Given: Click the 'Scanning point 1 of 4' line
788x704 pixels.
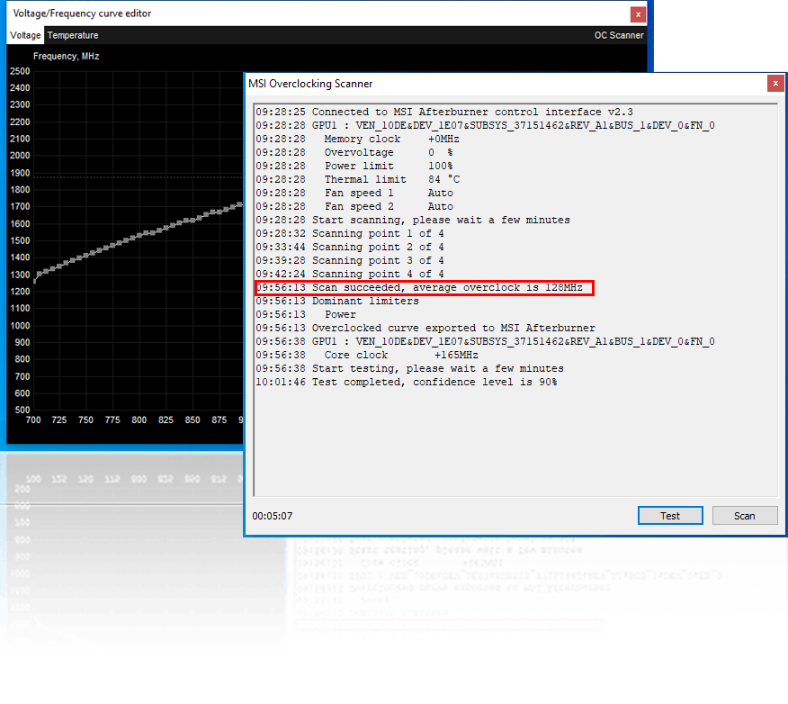Looking at the screenshot, I should [350, 234].
